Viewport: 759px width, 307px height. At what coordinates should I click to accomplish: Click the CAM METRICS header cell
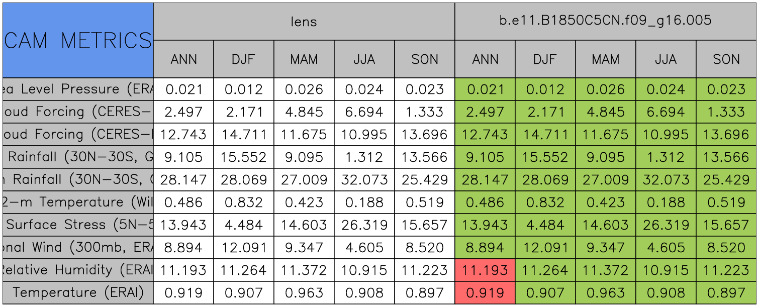(x=77, y=40)
